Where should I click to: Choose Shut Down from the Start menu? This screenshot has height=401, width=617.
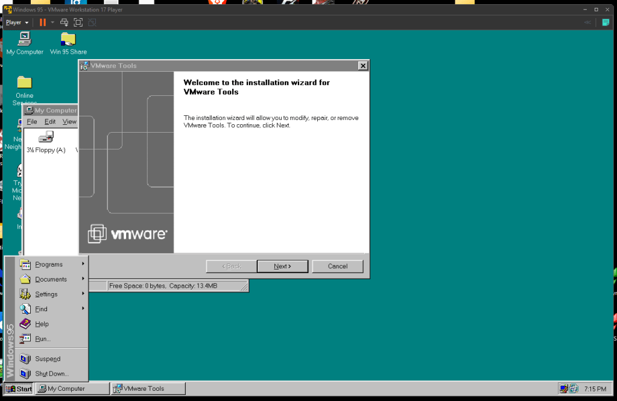click(x=51, y=374)
